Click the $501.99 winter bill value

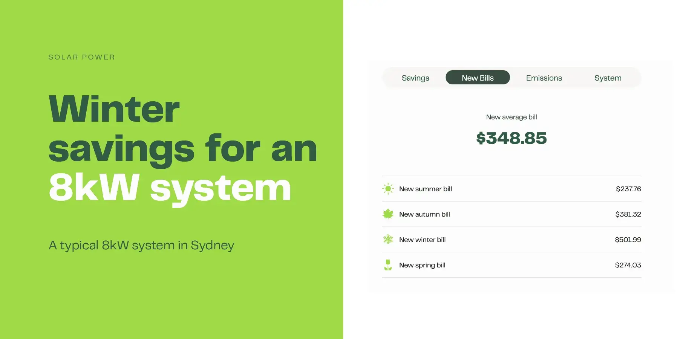pos(628,240)
